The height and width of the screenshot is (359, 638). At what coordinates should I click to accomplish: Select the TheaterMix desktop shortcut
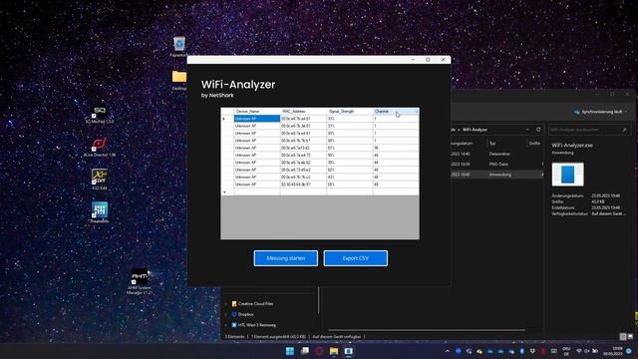click(100, 212)
